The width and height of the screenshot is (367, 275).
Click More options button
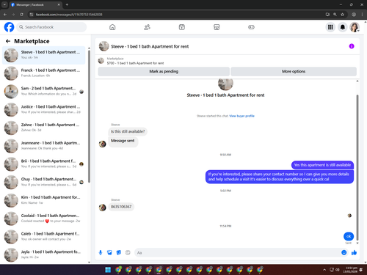(294, 71)
